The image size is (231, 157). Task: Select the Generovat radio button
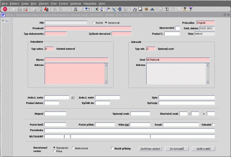tap(106, 23)
